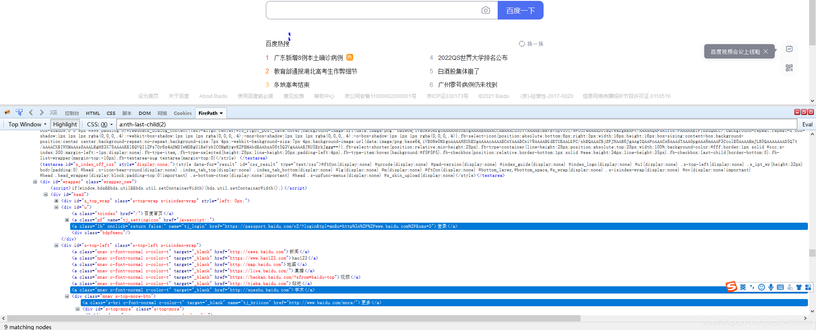Open the Sogou IME S logo

[x=731, y=287]
